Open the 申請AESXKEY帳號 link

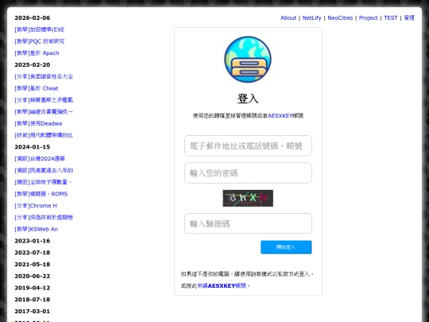(x=222, y=285)
